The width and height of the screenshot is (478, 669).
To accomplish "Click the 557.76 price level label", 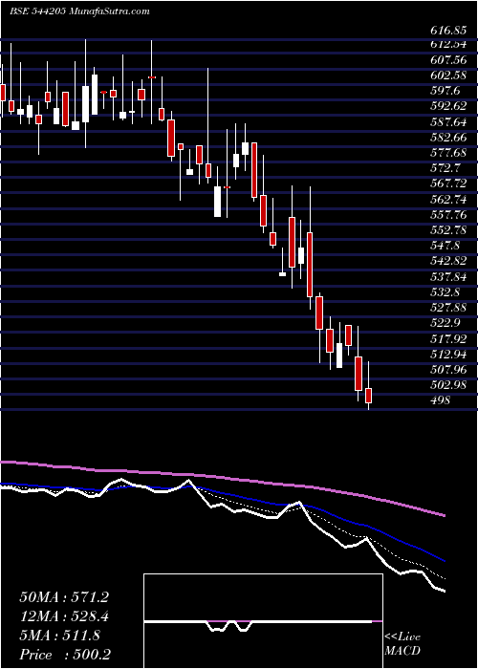I will (x=446, y=214).
